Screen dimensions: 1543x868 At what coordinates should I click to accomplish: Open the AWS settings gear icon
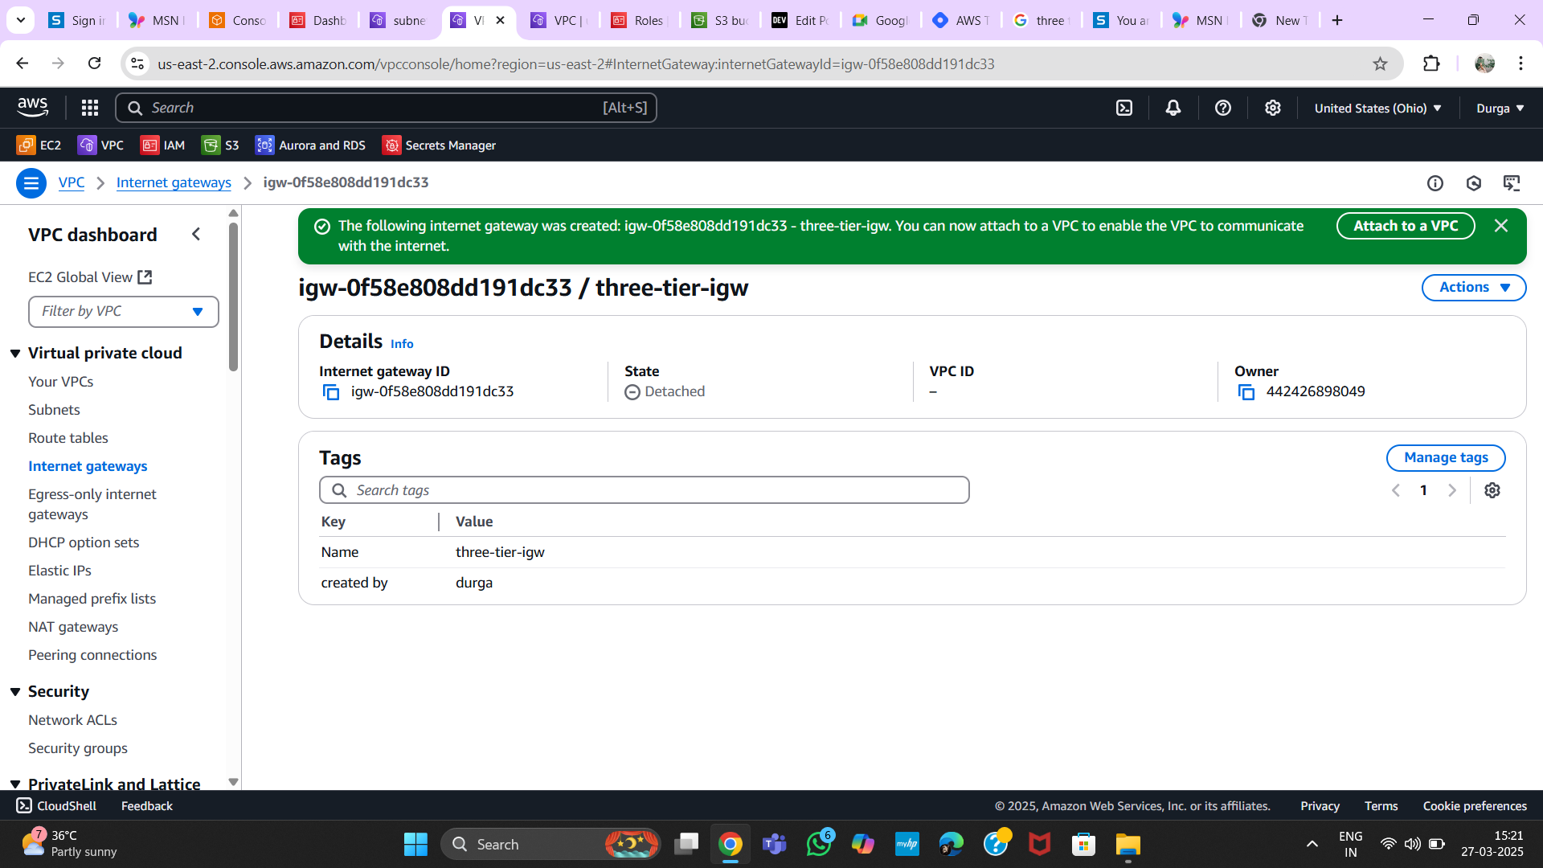coord(1273,108)
